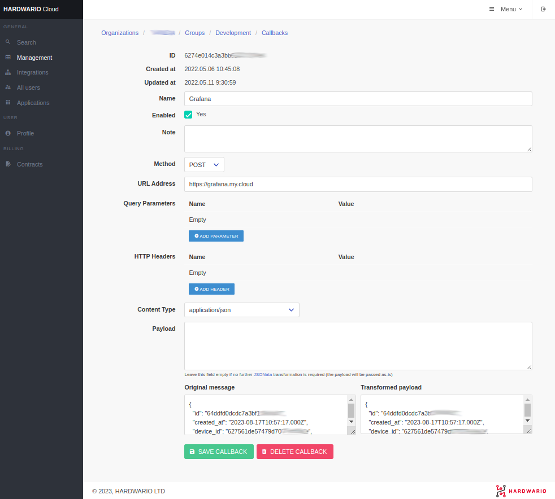Click the Contracts icon in sidebar
The width and height of the screenshot is (555, 499).
point(8,164)
